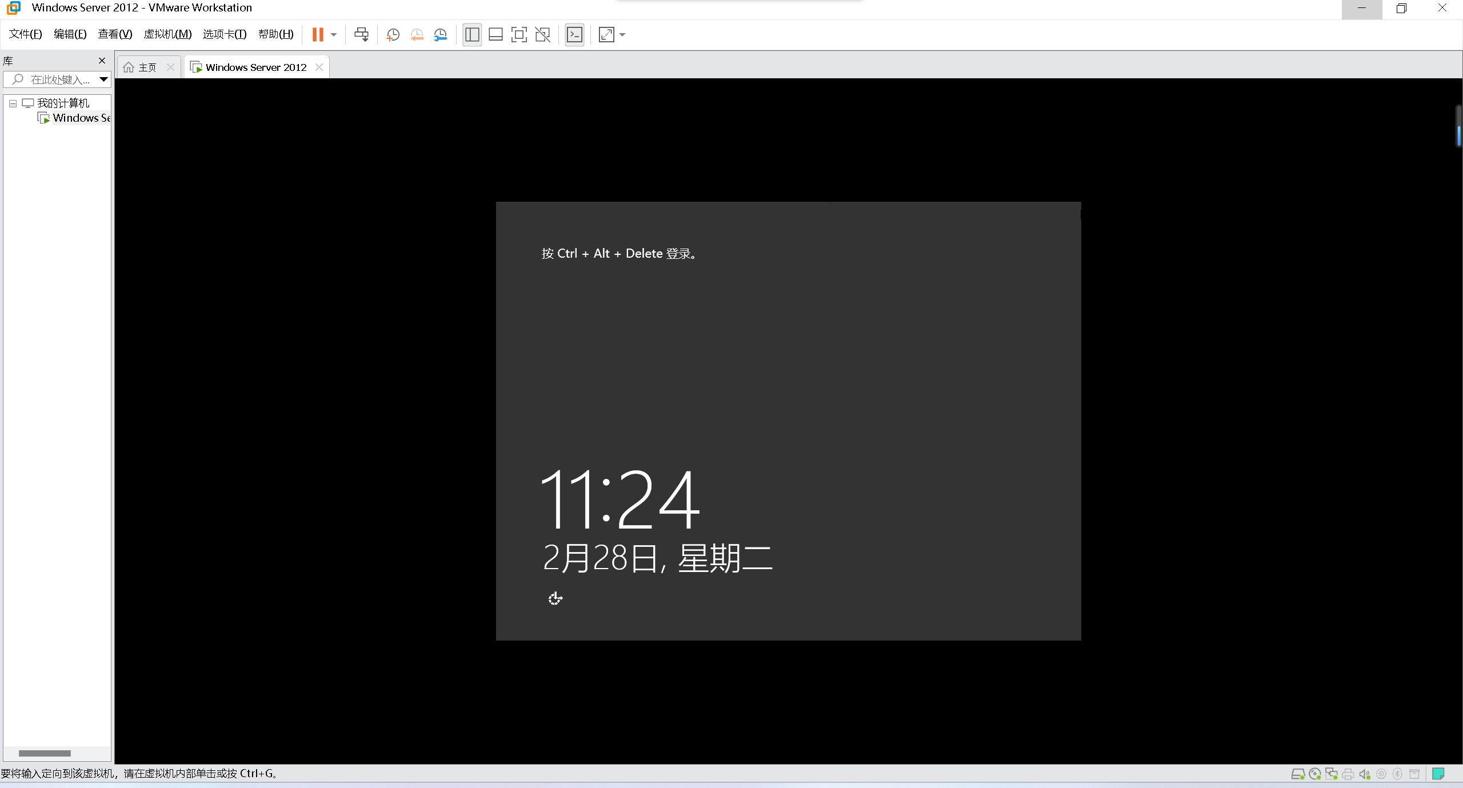
Task: Toggle the stretch guest display icon
Action: point(605,35)
